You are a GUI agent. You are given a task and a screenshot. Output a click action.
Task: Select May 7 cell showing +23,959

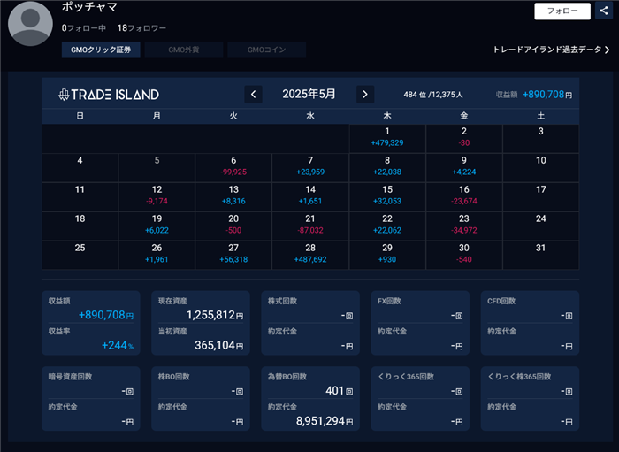(310, 168)
